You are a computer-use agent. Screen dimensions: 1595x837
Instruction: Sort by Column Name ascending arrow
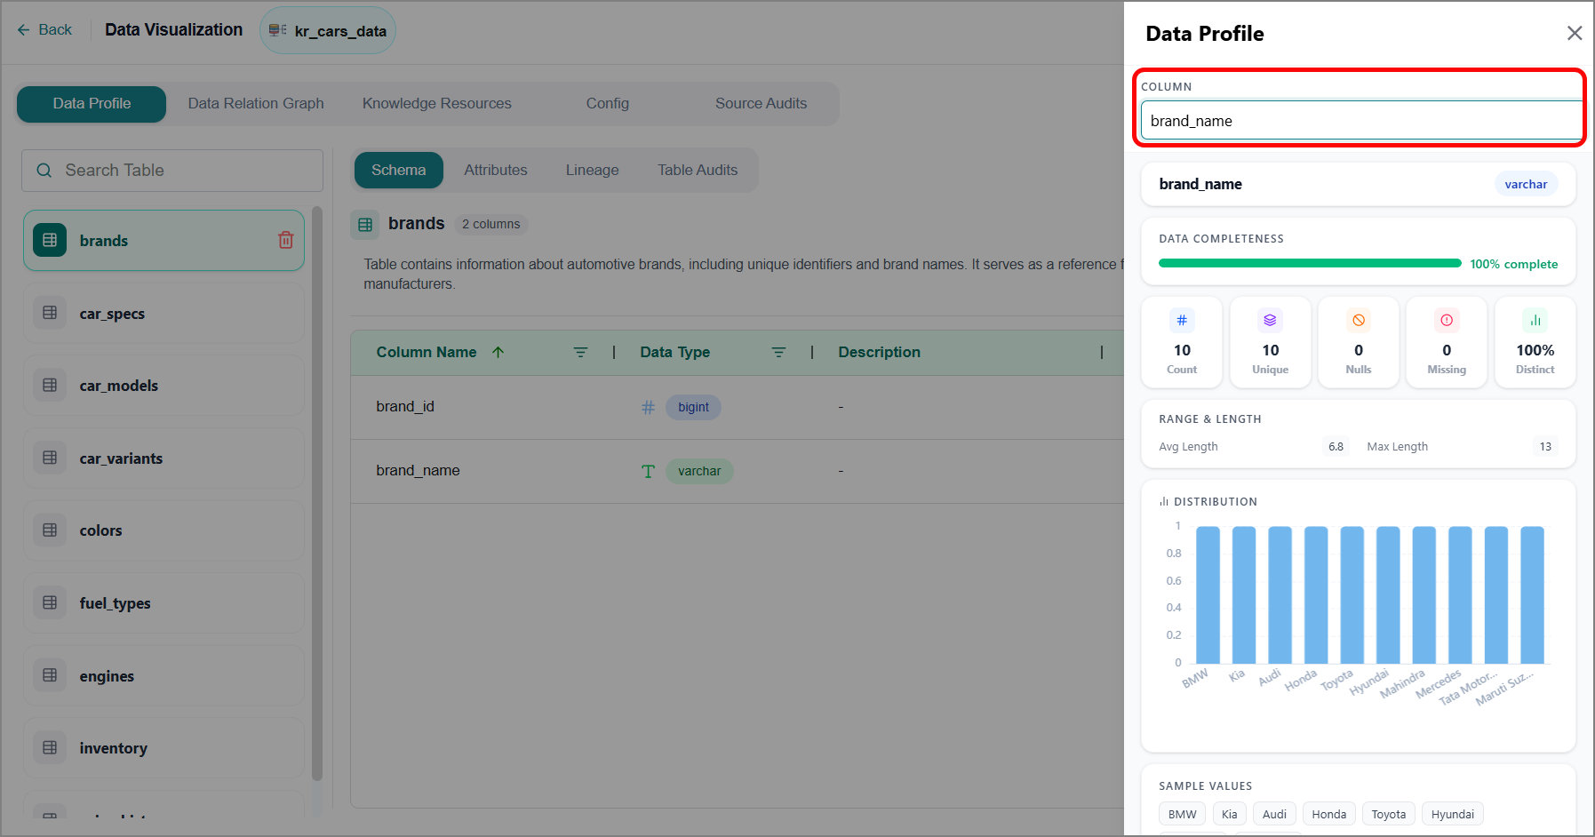click(x=498, y=352)
